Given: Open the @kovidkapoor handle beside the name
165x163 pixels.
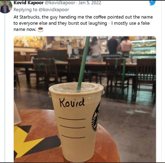Looking at the screenshot, I should [x=60, y=3].
